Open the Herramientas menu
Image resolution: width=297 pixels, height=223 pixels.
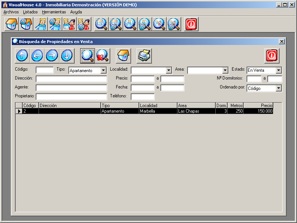54,12
